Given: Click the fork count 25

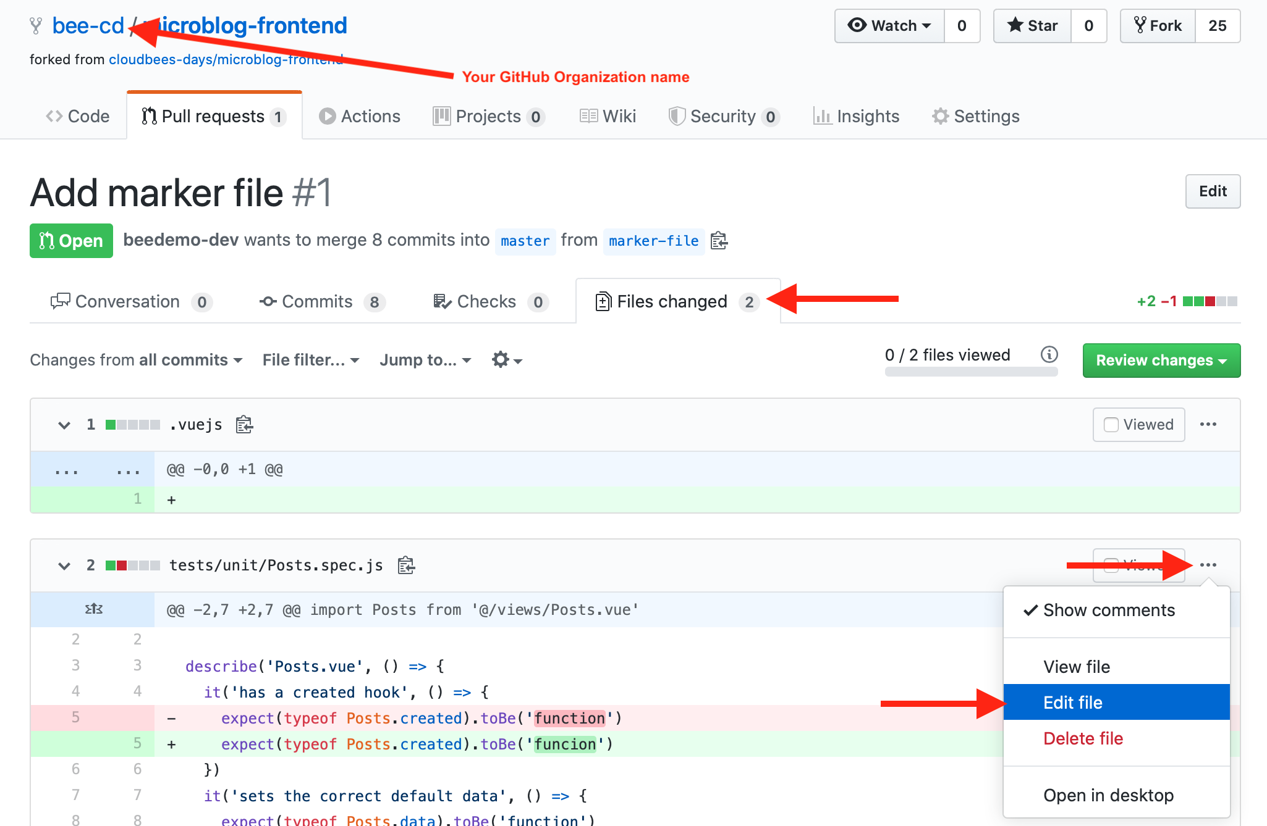Looking at the screenshot, I should tap(1218, 26).
